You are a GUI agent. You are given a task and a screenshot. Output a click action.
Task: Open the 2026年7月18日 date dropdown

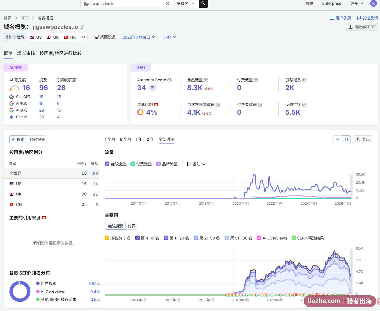coord(139,37)
